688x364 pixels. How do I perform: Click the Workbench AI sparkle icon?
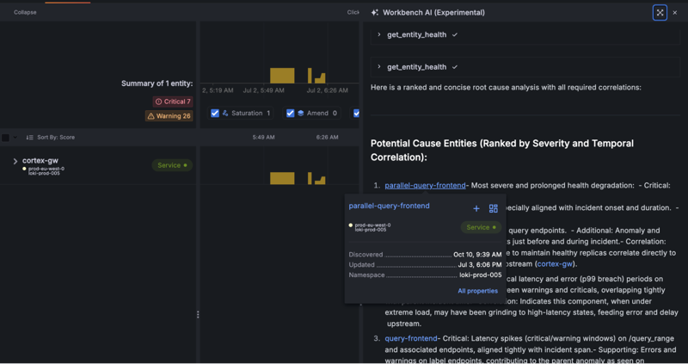[374, 13]
